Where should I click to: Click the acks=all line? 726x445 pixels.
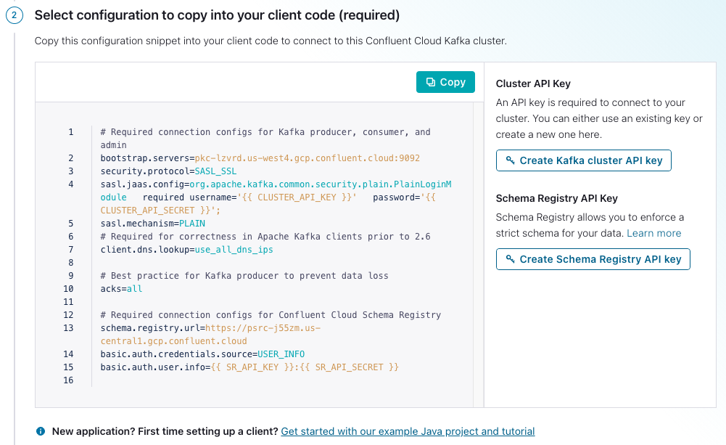[x=121, y=289]
